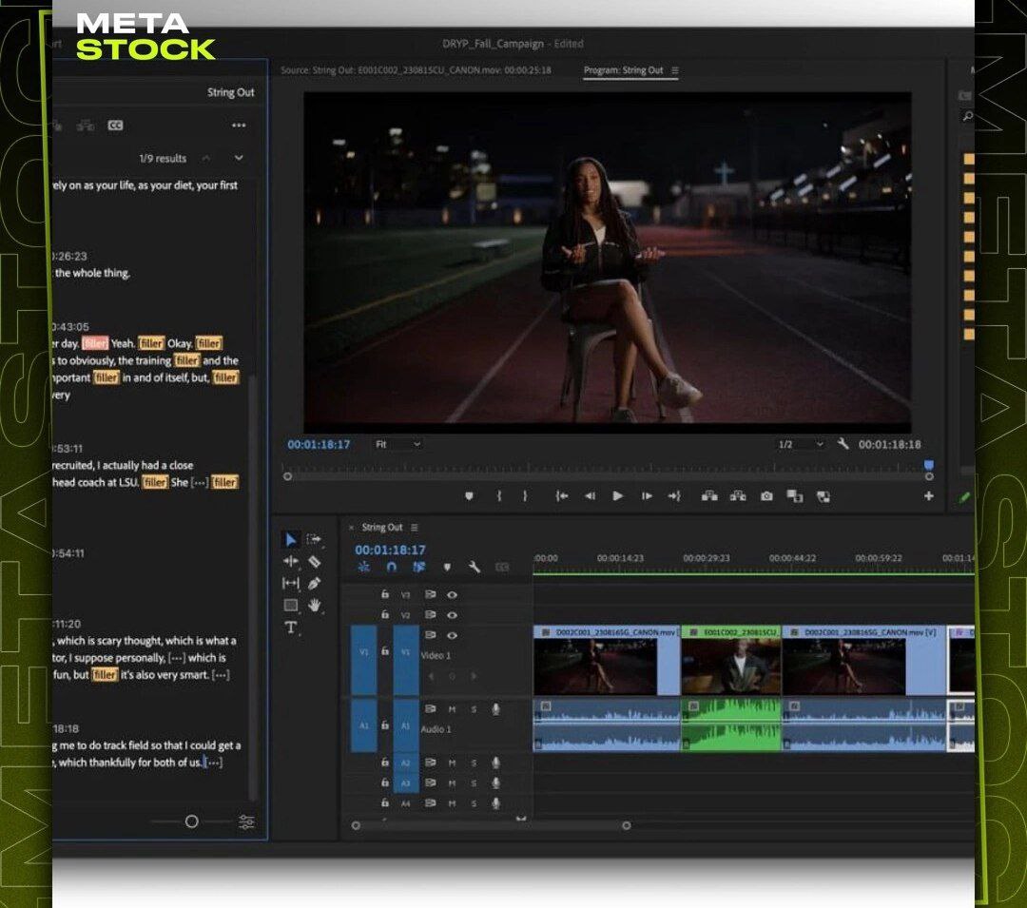Open timeline display settings wrench
The width and height of the screenshot is (1027, 908).
(474, 567)
